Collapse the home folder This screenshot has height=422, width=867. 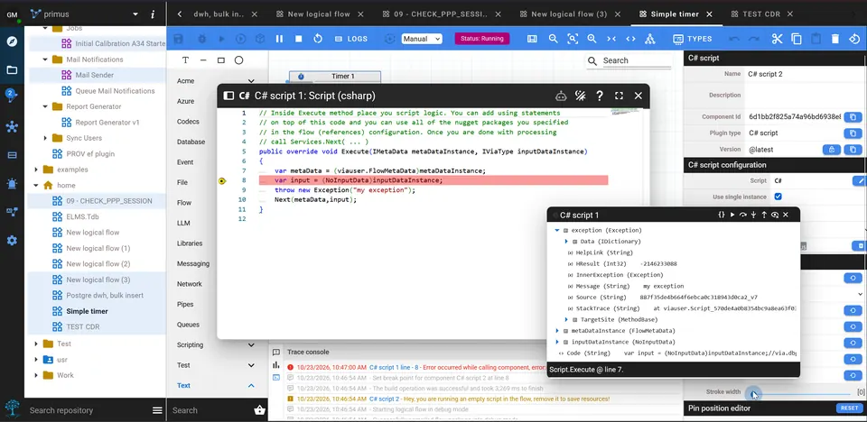(36, 185)
